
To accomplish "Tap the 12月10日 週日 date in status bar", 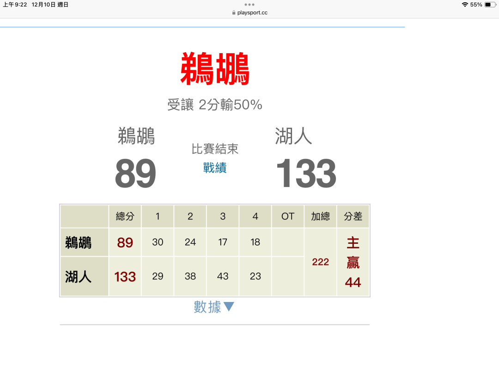I will click(x=50, y=5).
